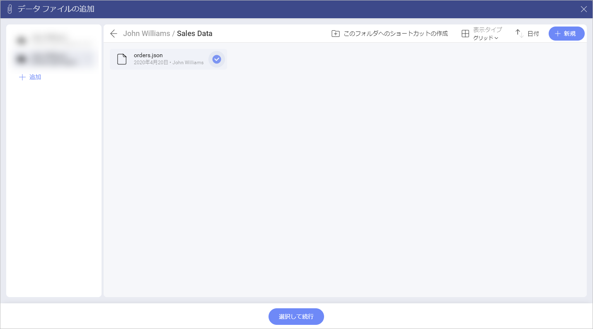Click the grid view type icon
Viewport: 593px width, 329px height.
click(465, 34)
